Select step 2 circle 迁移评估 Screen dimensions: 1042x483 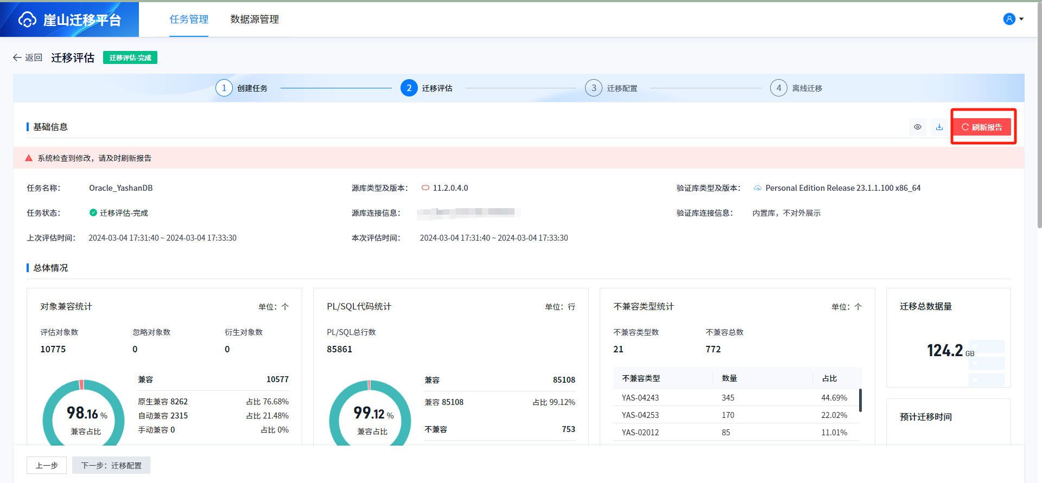click(x=409, y=88)
